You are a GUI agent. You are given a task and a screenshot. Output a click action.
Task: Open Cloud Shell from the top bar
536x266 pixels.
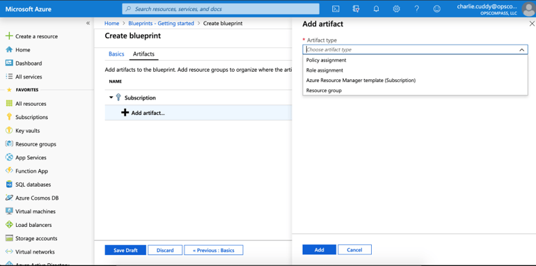click(336, 9)
